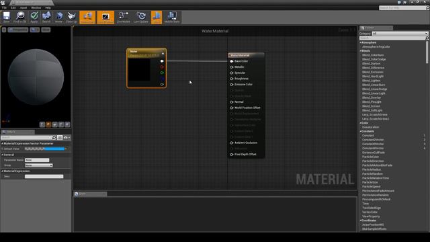Screen dimensions: 430x242
Task: Click the Perspective viewport button
Action: [x=18, y=30]
